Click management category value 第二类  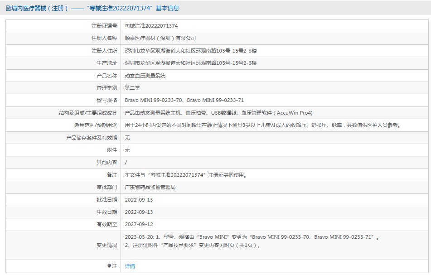coord(132,88)
